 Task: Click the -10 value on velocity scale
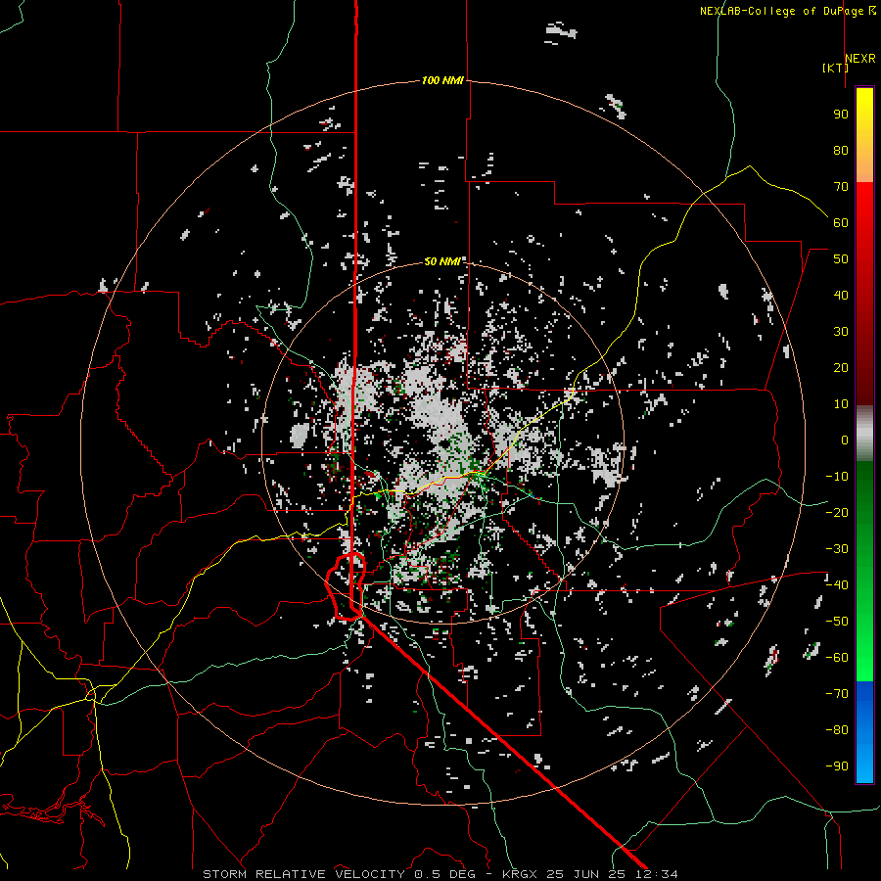click(837, 477)
